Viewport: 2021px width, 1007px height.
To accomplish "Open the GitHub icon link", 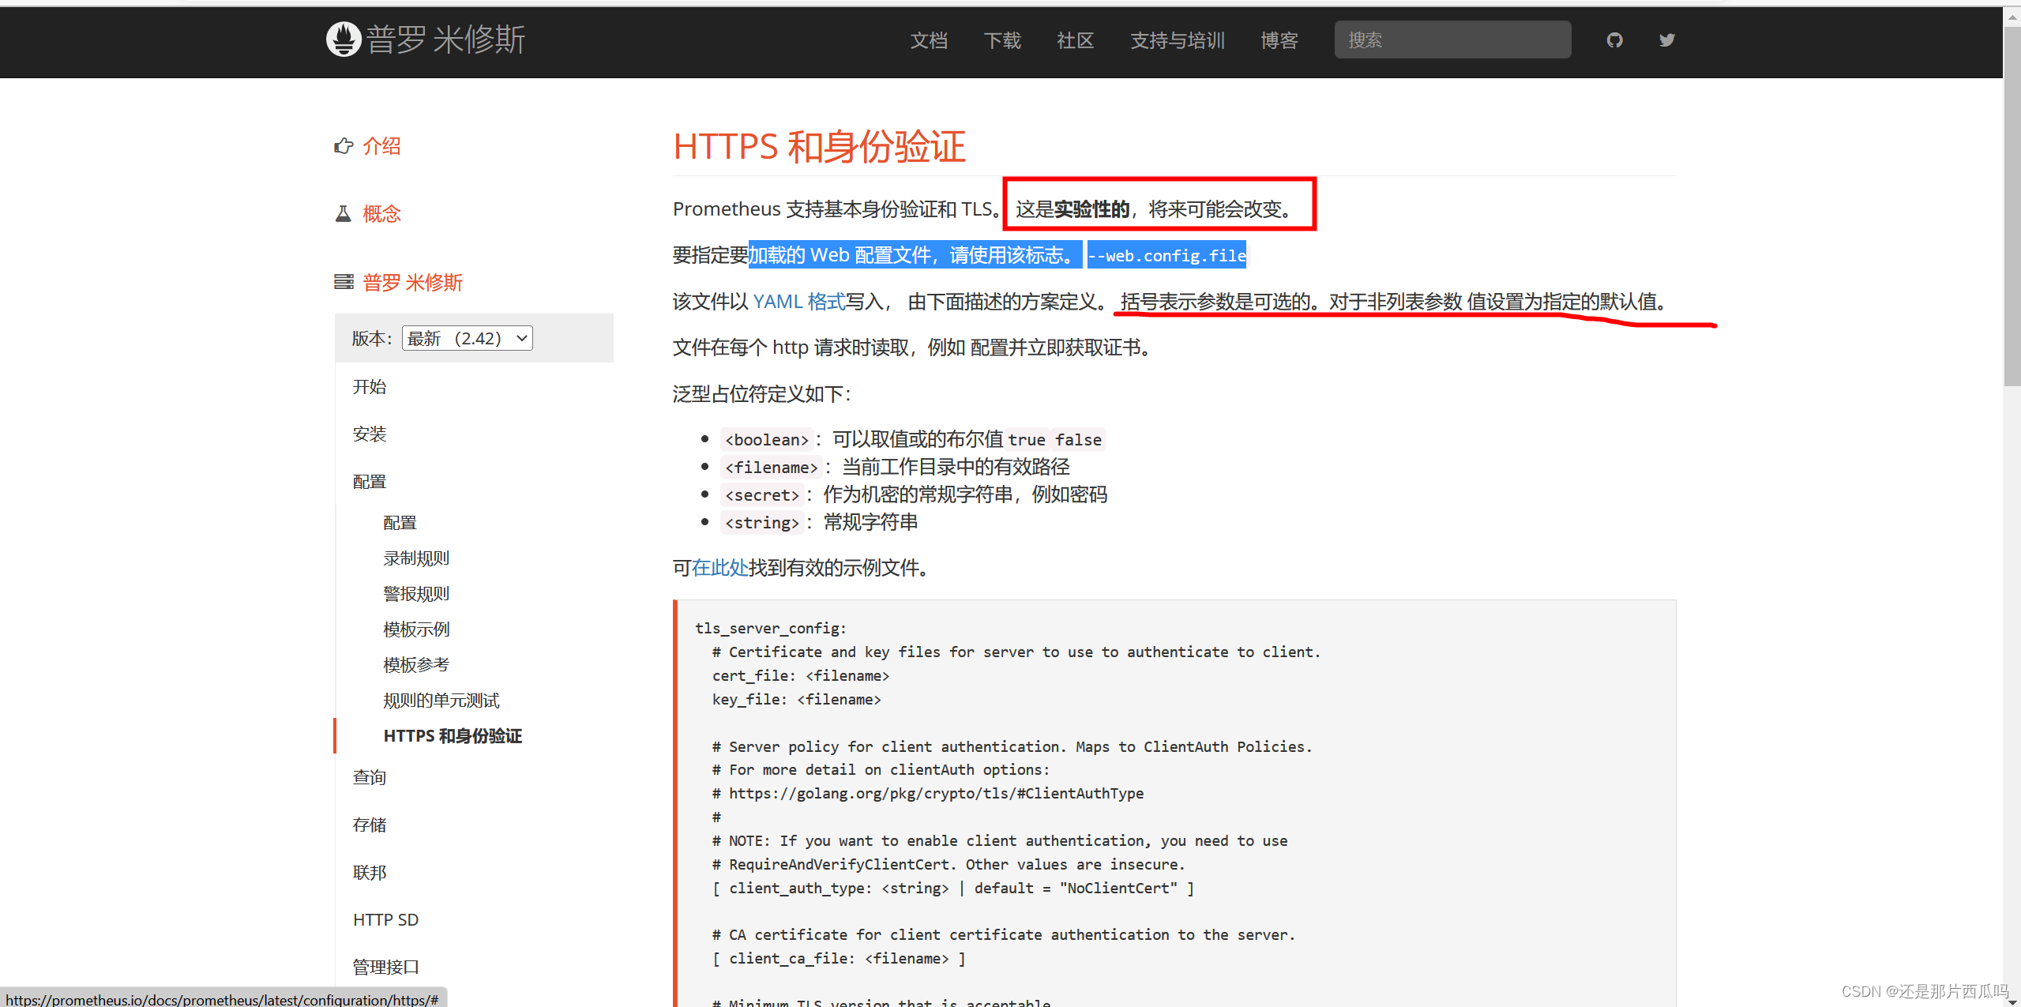I will point(1614,40).
